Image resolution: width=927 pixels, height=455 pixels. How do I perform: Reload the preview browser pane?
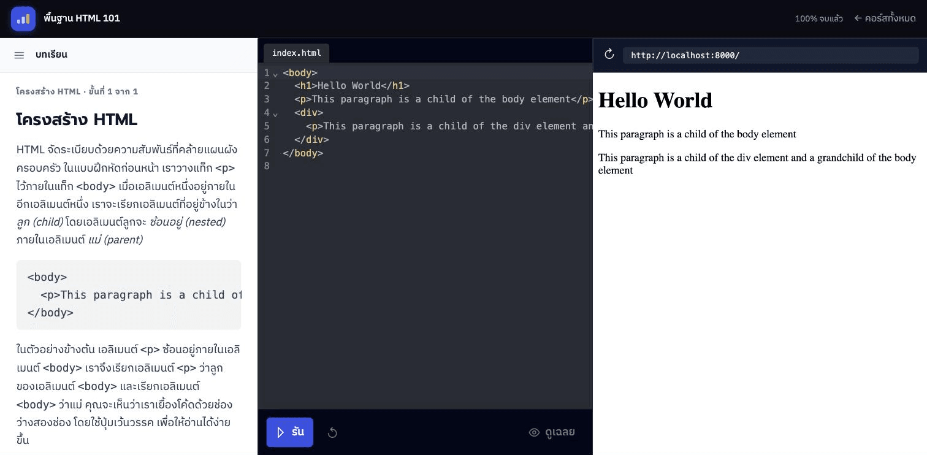pyautogui.click(x=609, y=55)
